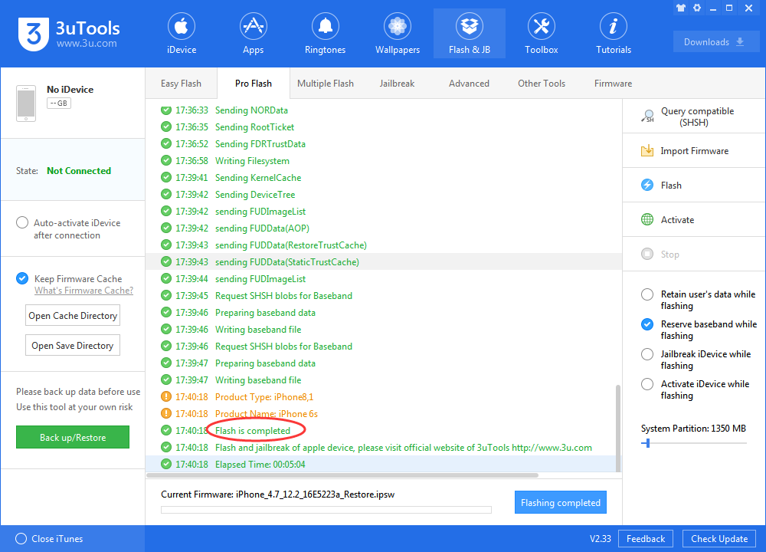Enable Activate iDevice while flashing
This screenshot has width=766, height=552.
click(647, 384)
